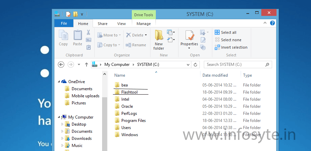The height and width of the screenshot is (151, 311).
Task: Click the search magnifier icon
Action: tap(267, 65)
